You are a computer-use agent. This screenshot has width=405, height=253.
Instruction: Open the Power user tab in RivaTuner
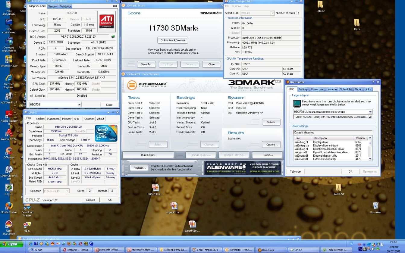[x=317, y=89]
